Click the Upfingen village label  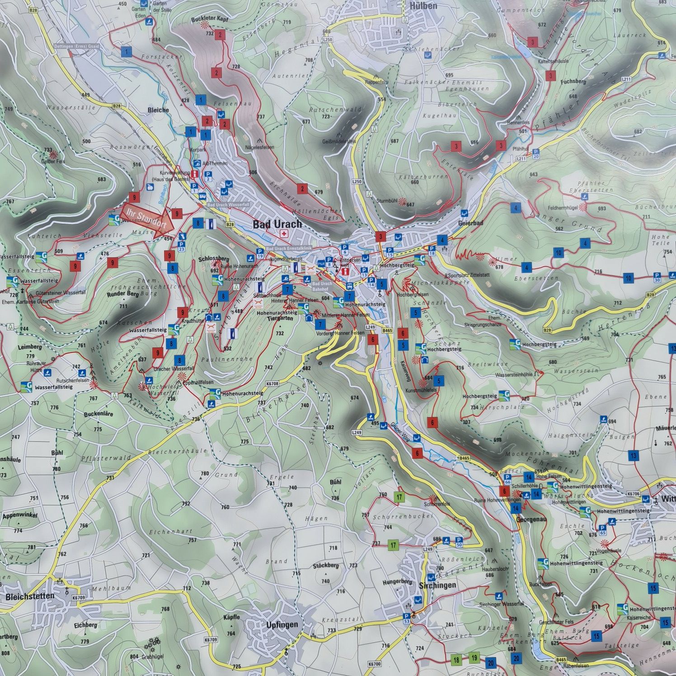tap(282, 625)
